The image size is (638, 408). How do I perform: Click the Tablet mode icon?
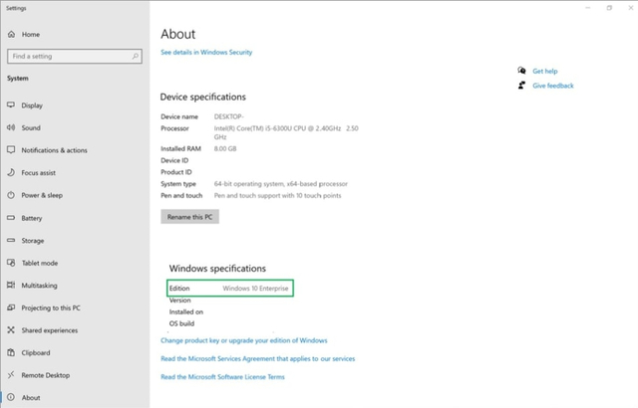point(11,263)
